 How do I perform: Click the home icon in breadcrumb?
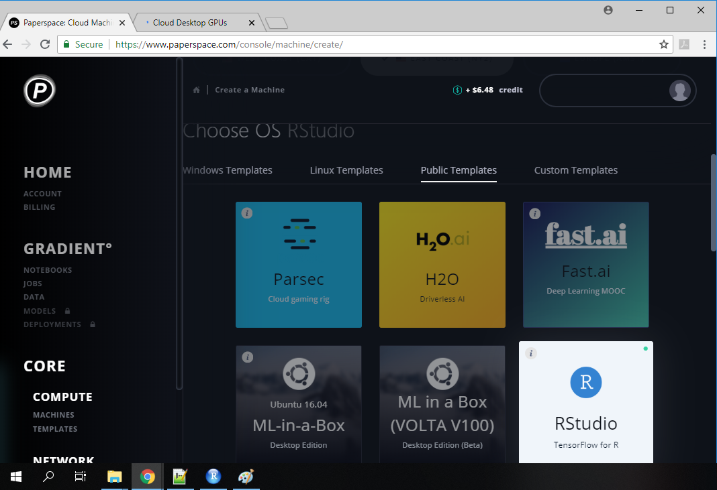196,90
